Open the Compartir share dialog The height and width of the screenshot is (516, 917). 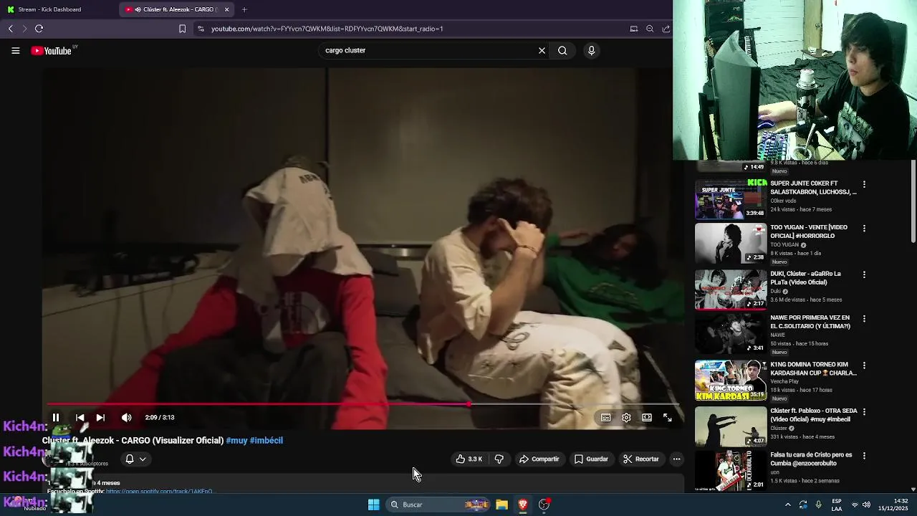point(539,459)
